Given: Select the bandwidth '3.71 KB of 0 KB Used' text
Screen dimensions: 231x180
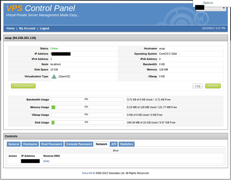Looking at the screenshot, I should (x=140, y=99).
